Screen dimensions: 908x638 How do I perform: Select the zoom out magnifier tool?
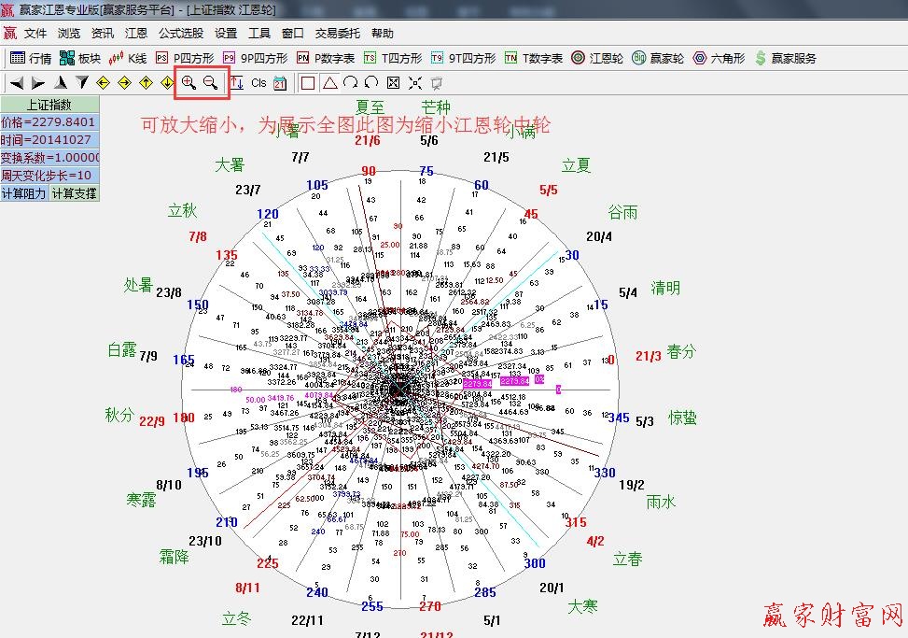click(x=208, y=83)
